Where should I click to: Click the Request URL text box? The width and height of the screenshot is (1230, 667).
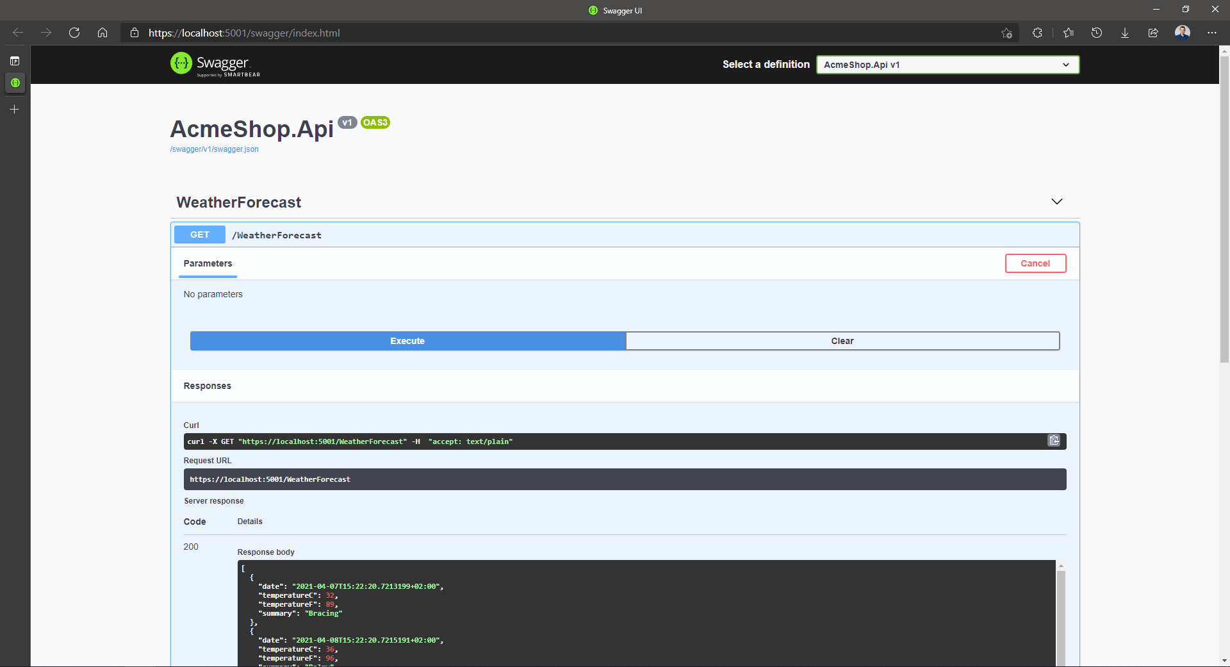(x=625, y=479)
